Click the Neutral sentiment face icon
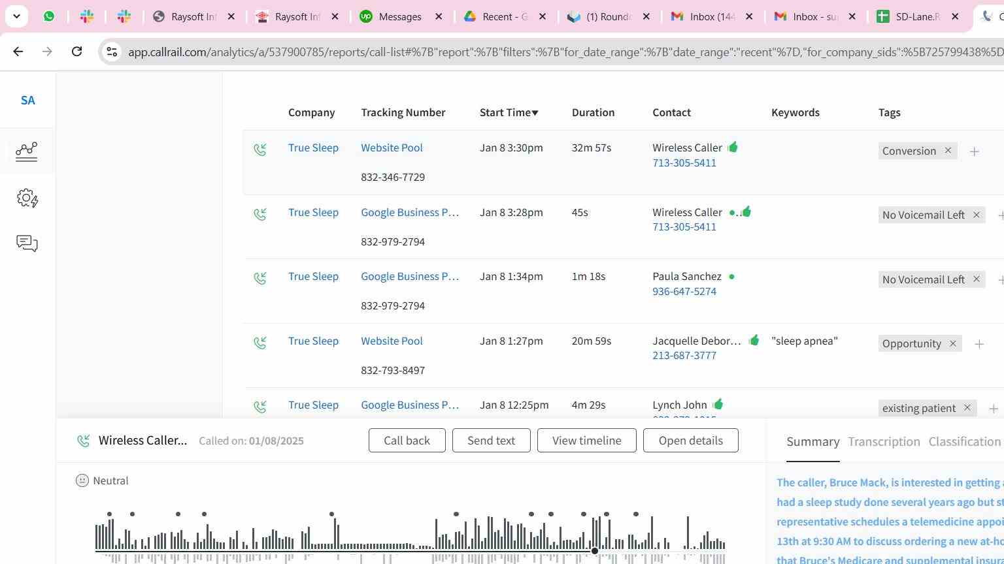 (x=82, y=480)
